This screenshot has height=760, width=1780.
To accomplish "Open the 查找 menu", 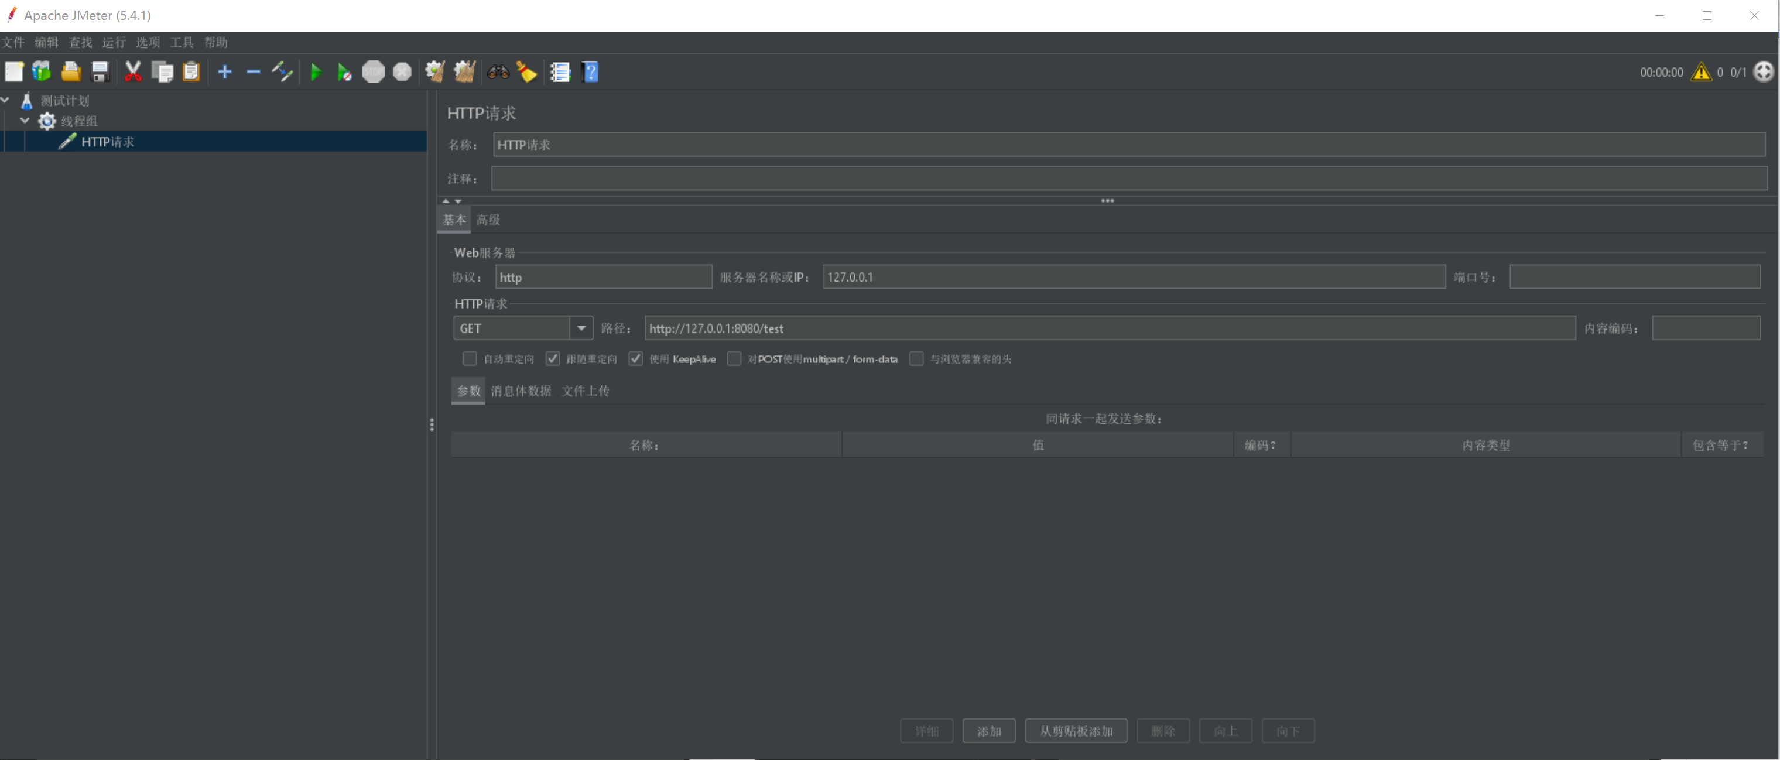I will pos(80,43).
